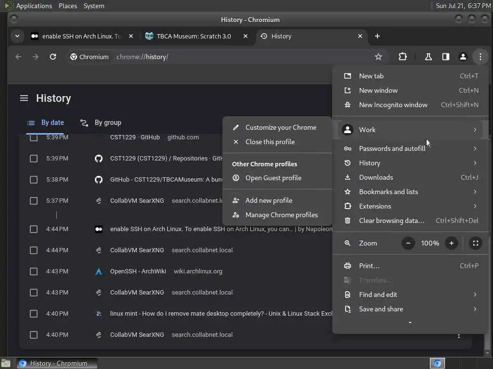493x369 pixels.
Task: Choose Print from the menu
Action: pyautogui.click(x=410, y=266)
